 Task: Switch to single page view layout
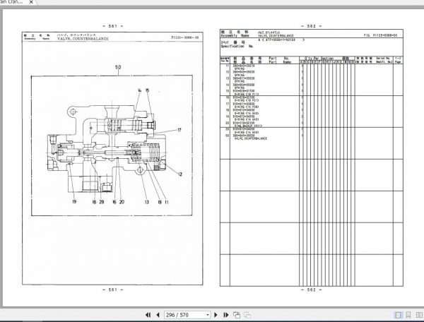[399, 315]
